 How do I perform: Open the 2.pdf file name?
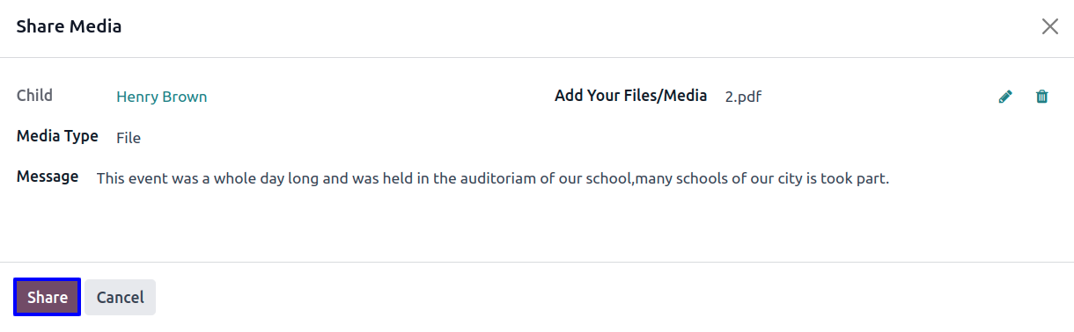(743, 97)
